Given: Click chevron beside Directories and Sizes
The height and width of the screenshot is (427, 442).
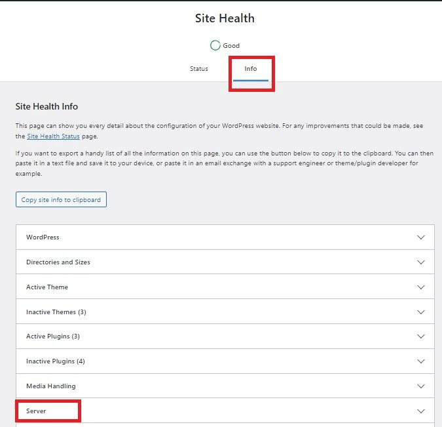Looking at the screenshot, I should pyautogui.click(x=421, y=262).
